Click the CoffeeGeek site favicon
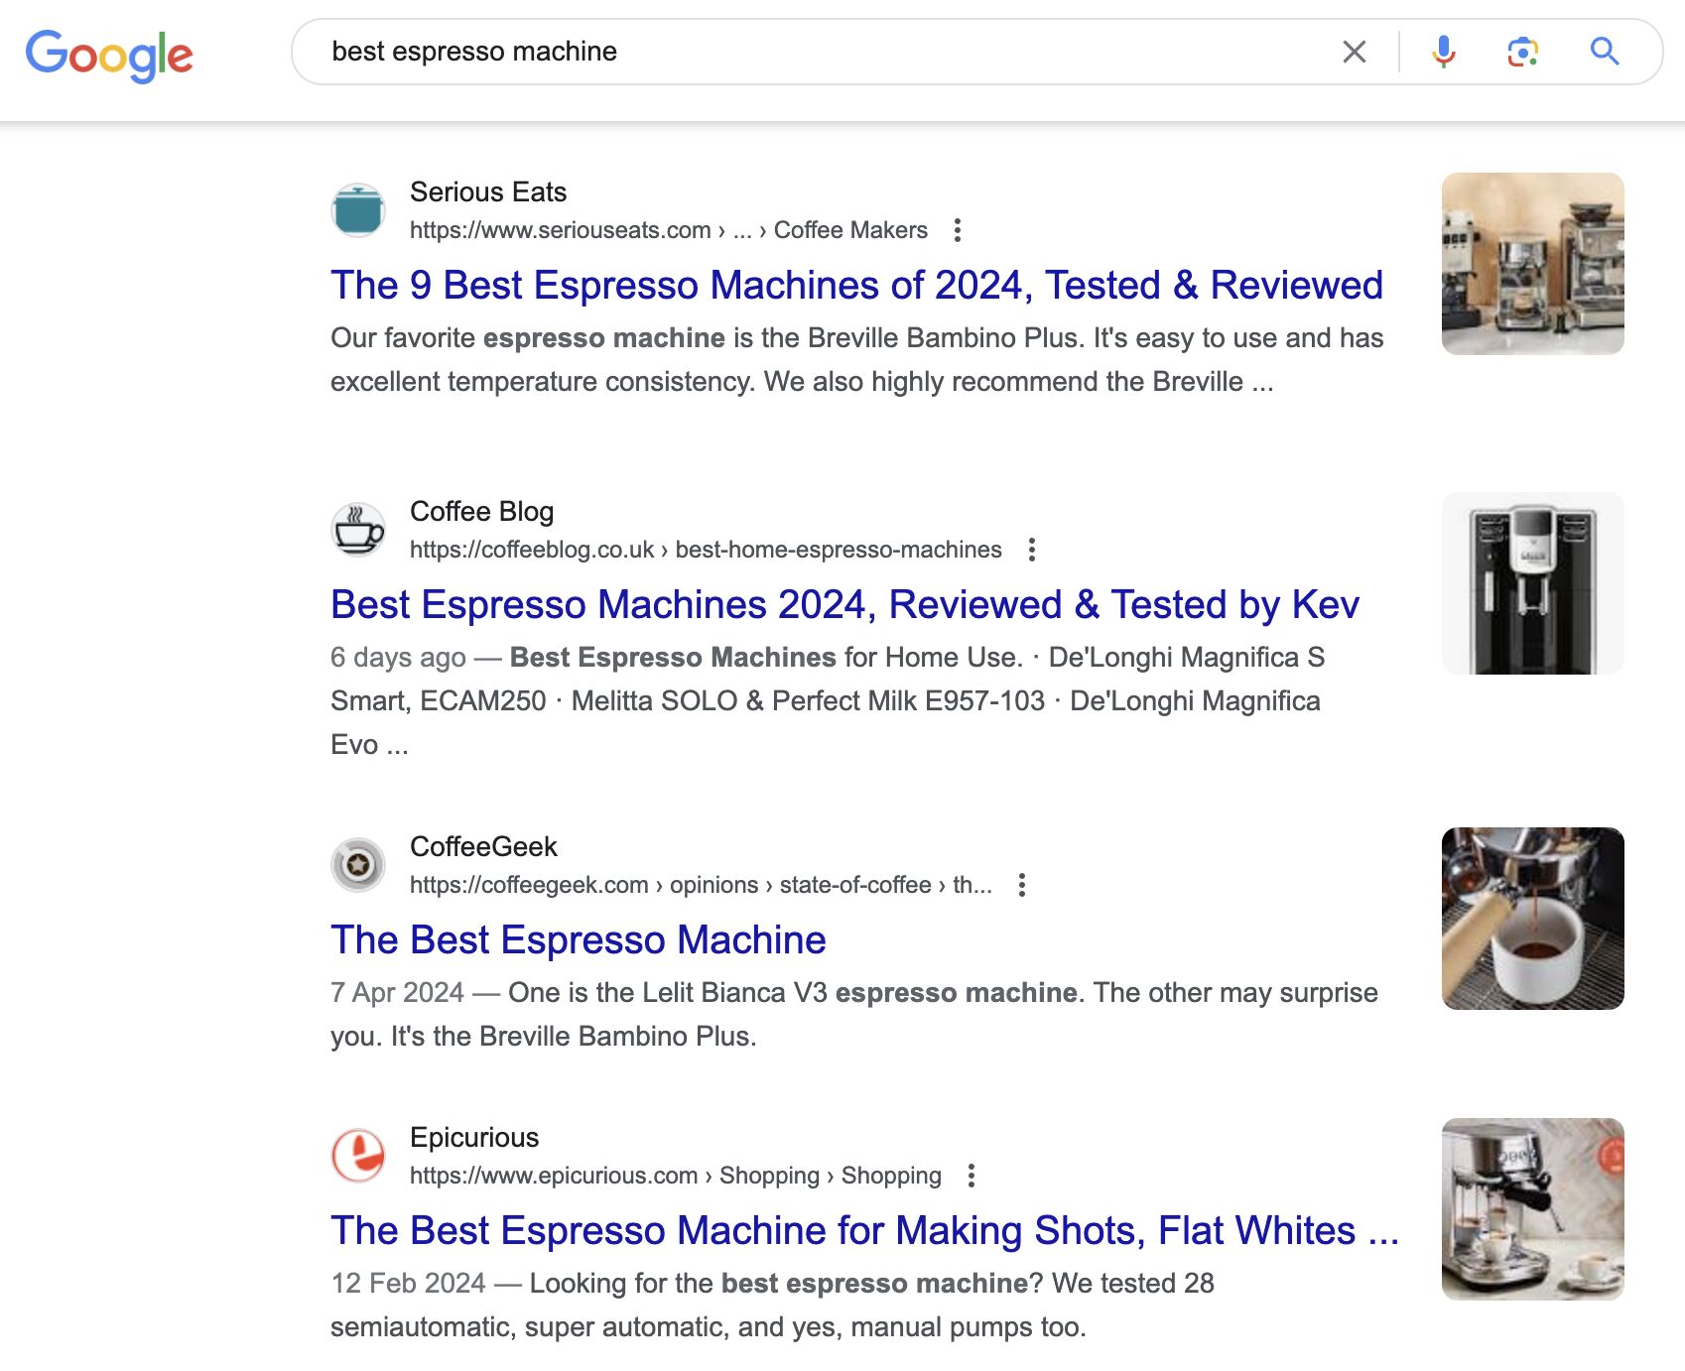1685x1371 pixels. pos(358,864)
